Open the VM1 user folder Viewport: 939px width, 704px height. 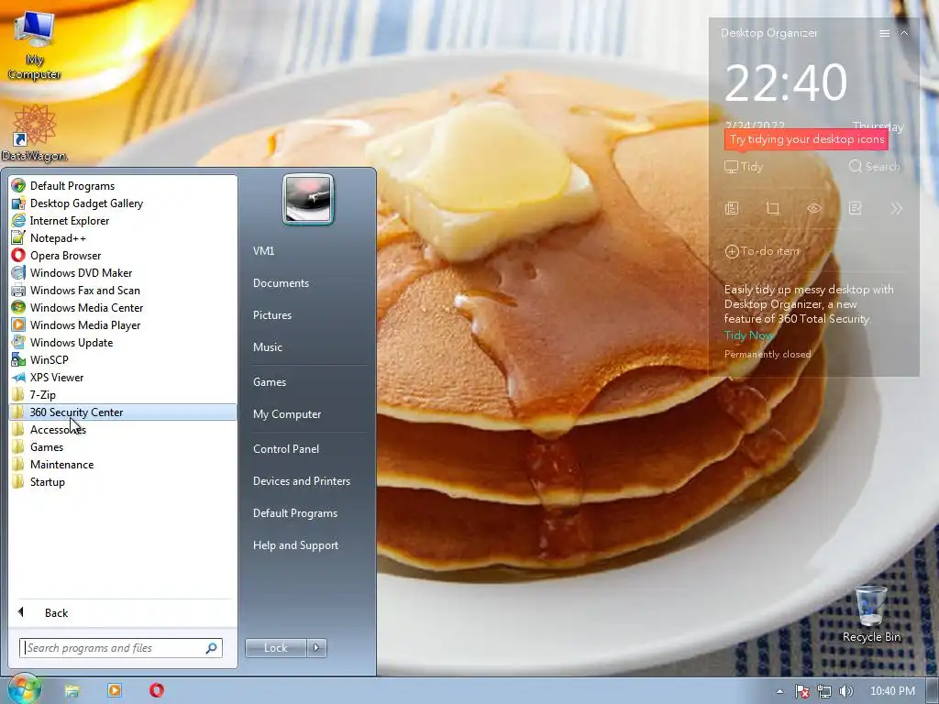coord(263,251)
